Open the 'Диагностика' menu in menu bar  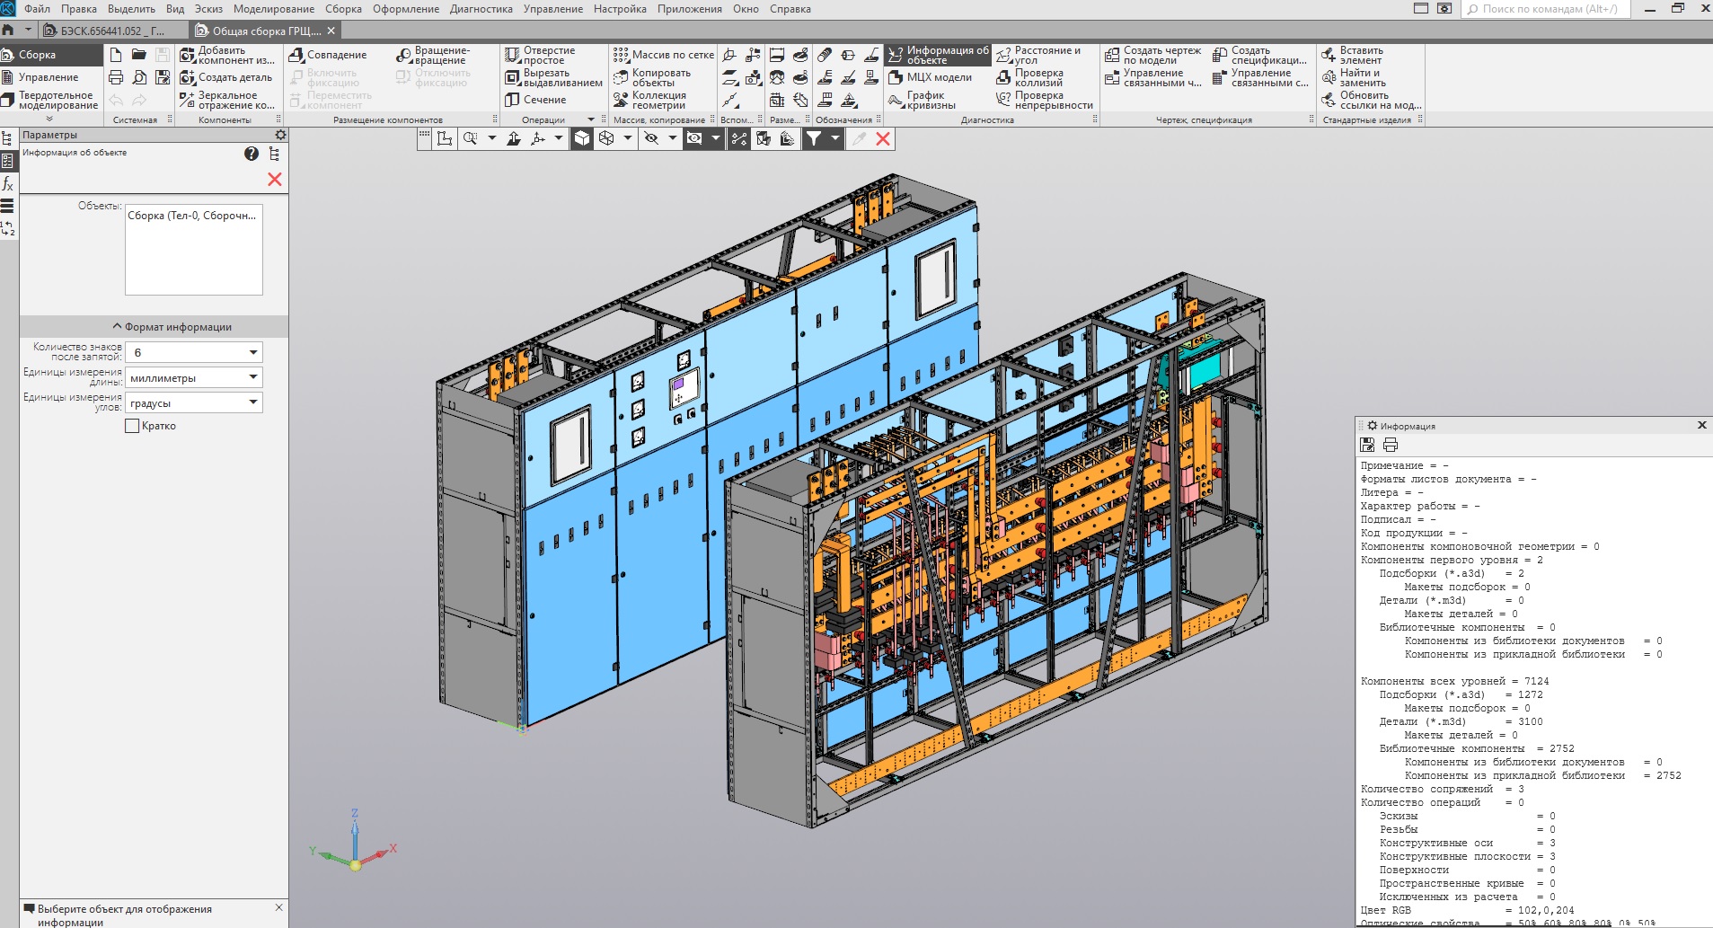click(481, 9)
